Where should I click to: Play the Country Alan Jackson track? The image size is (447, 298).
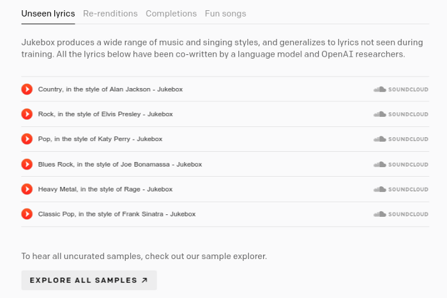(x=27, y=89)
